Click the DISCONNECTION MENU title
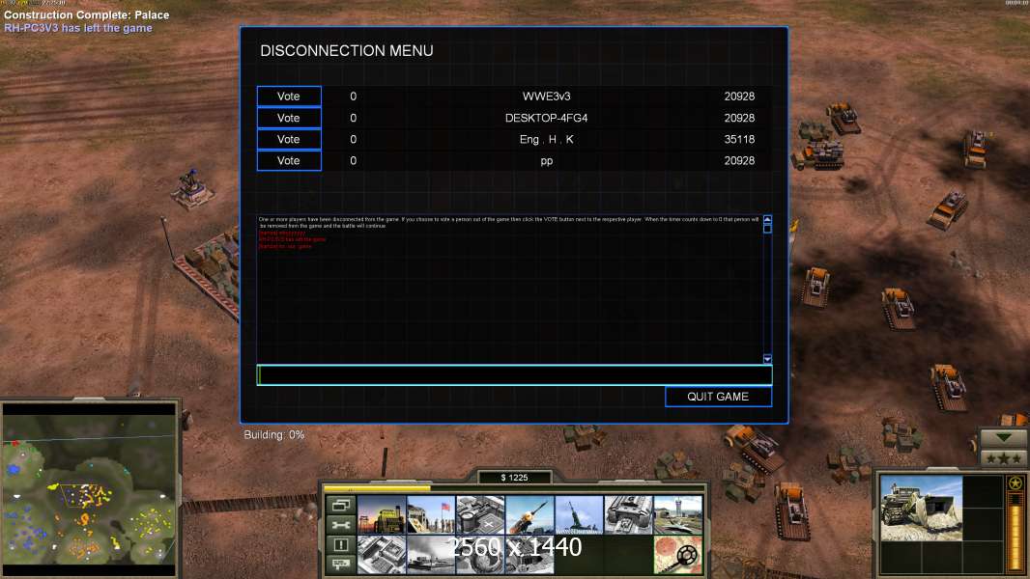The height and width of the screenshot is (579, 1030). point(347,50)
